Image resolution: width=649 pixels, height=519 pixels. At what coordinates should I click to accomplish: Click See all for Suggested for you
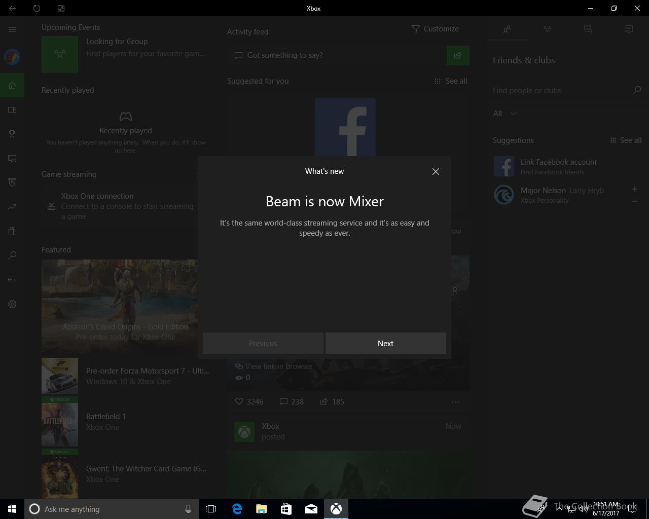[451, 81]
